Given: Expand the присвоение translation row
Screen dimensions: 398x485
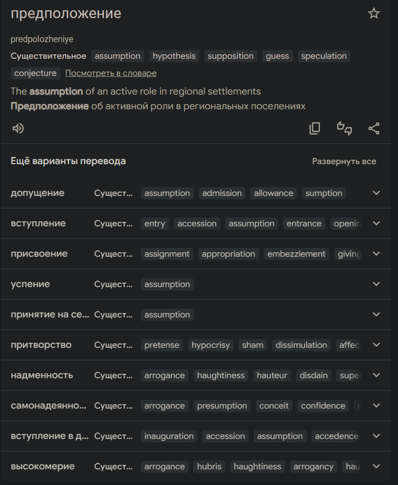Looking at the screenshot, I should [x=376, y=254].
